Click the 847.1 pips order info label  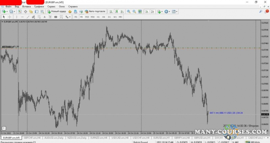tap(226, 113)
